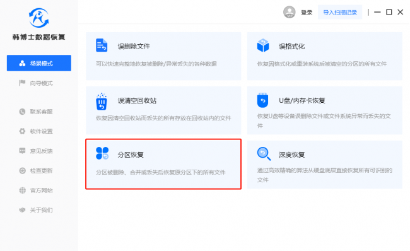Viewport: 410px width, 251px height.
Task: Click the 误清空回收站 trash bin icon
Action: [x=102, y=102]
